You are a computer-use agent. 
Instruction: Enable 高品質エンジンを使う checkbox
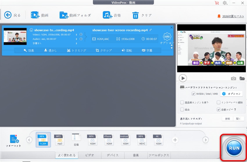182,102
